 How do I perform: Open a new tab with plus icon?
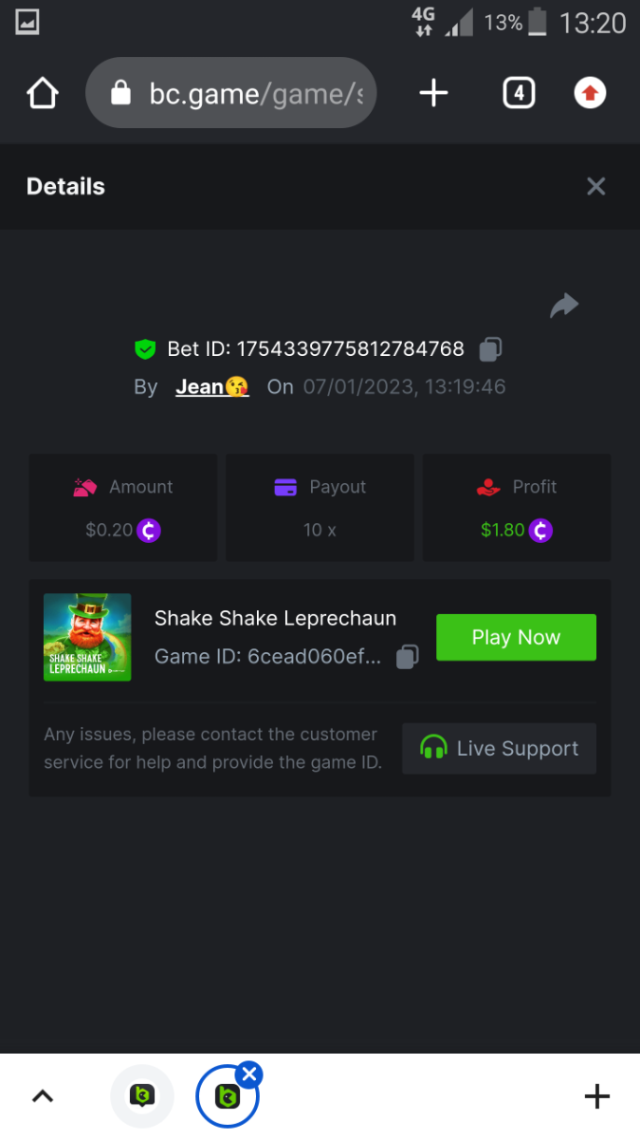pos(433,93)
